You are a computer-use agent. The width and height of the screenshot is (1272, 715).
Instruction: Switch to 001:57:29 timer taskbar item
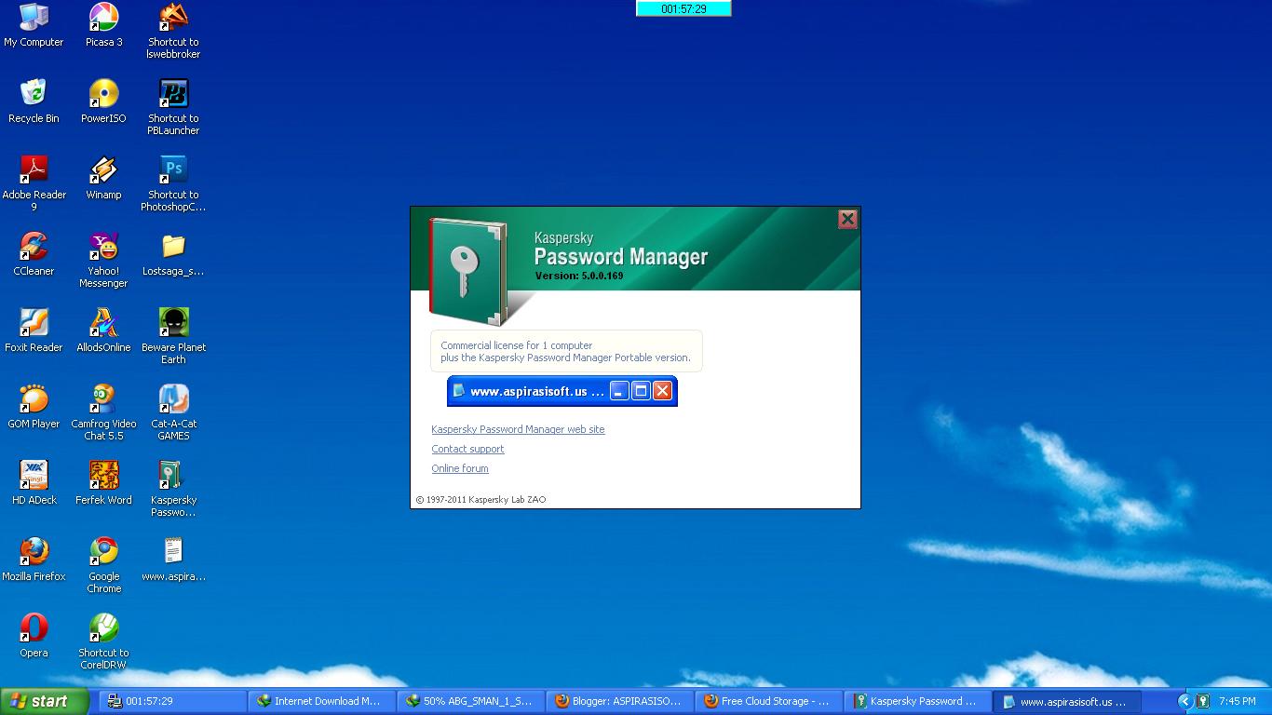point(172,701)
